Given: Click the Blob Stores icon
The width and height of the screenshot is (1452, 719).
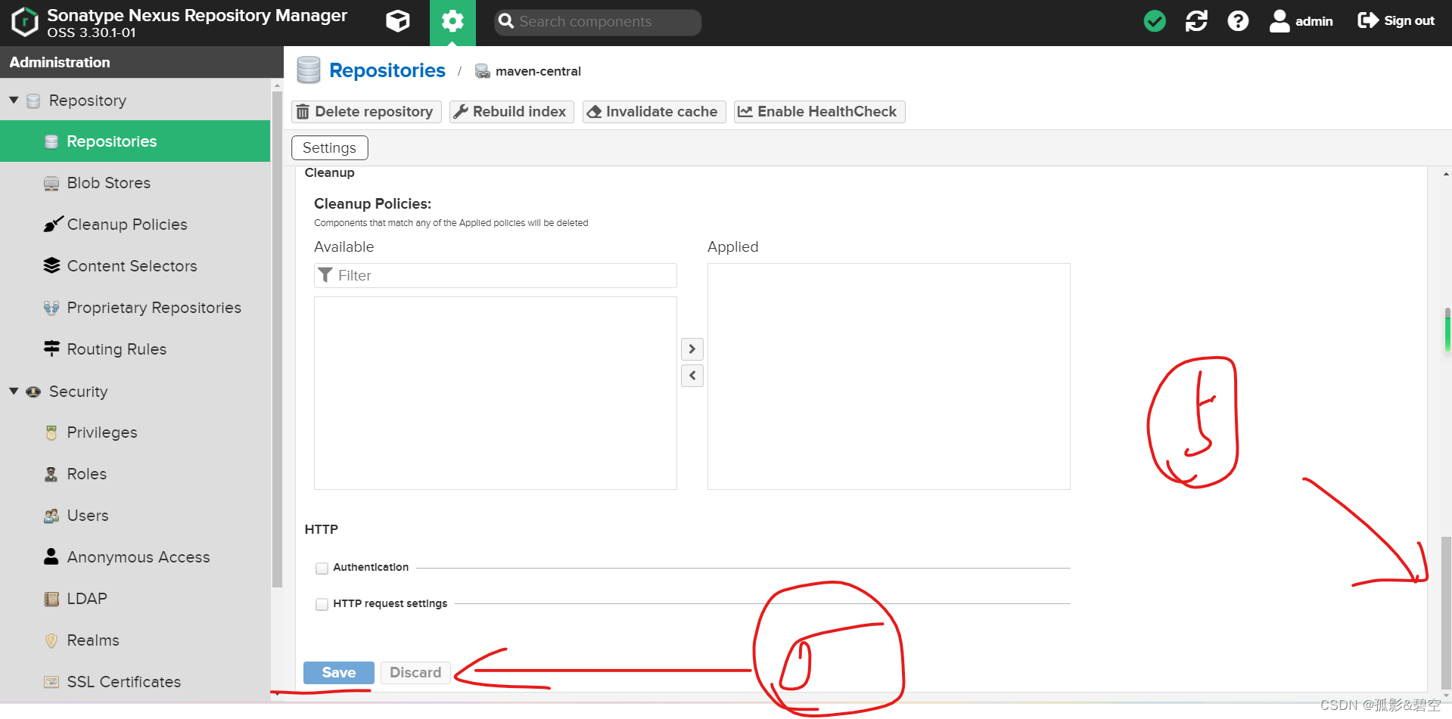Looking at the screenshot, I should (x=51, y=184).
